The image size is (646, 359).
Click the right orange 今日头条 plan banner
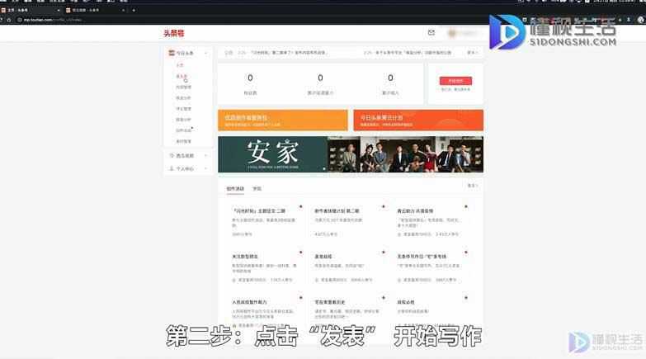point(418,120)
